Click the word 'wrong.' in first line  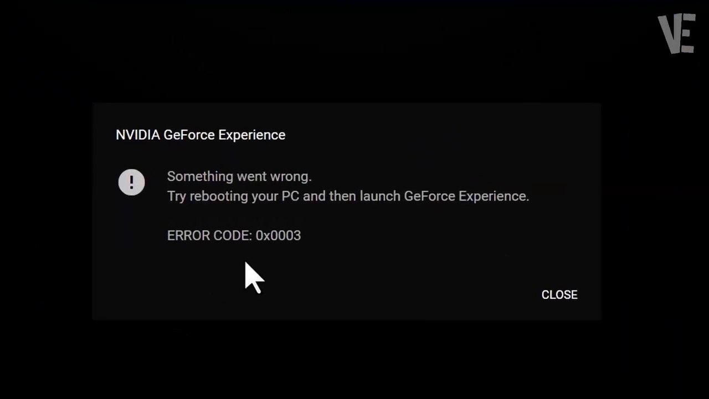coord(291,177)
